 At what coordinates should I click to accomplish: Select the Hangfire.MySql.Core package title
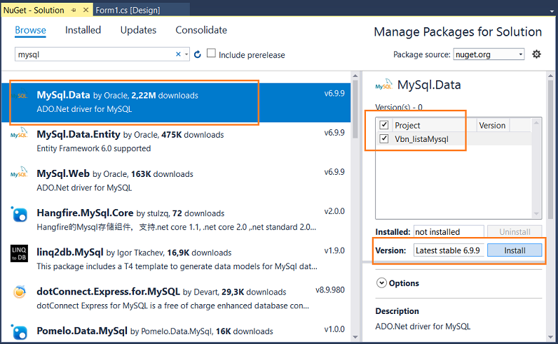[85, 213]
